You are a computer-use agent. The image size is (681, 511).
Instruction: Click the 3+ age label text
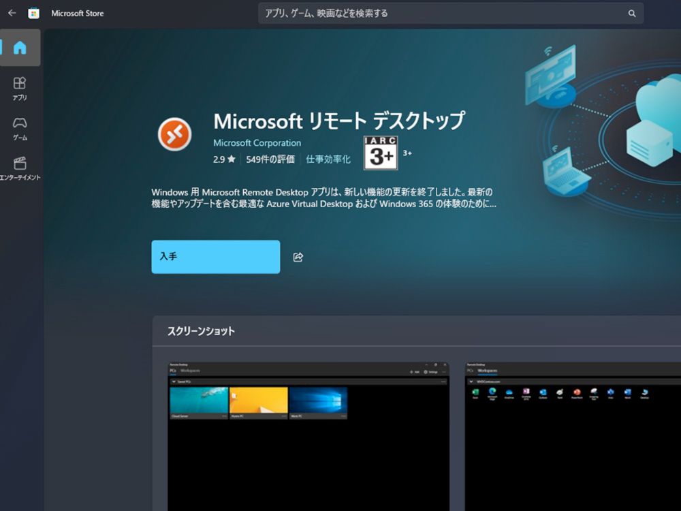[407, 153]
